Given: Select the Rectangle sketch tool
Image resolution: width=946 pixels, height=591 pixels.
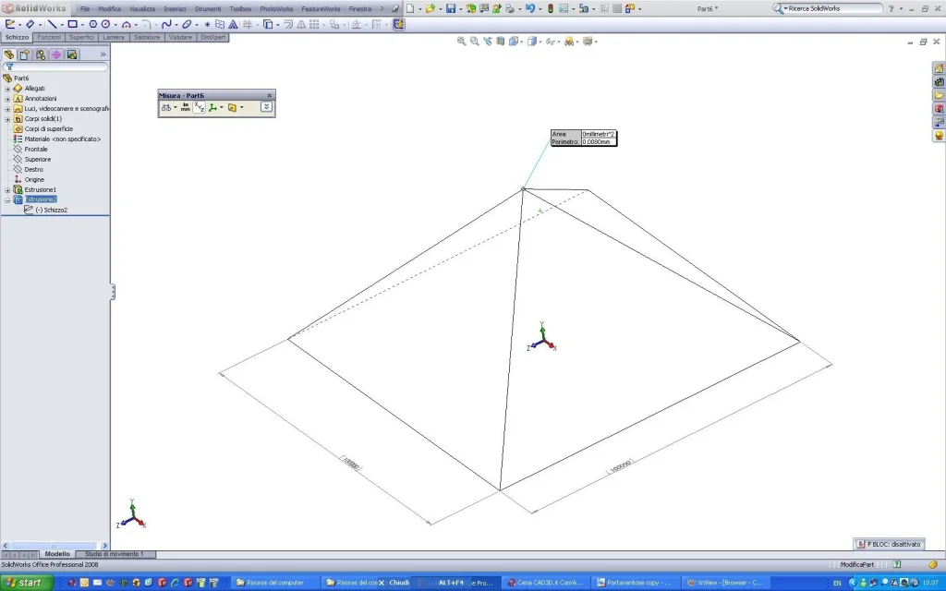Looking at the screenshot, I should 72,24.
